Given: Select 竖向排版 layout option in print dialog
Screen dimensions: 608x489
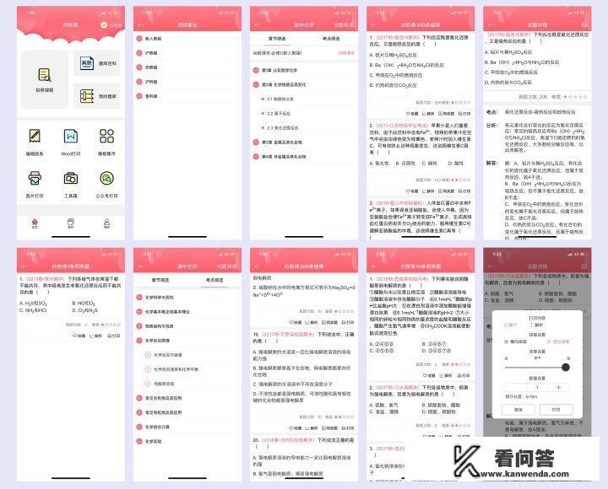Looking at the screenshot, I should tap(558, 341).
